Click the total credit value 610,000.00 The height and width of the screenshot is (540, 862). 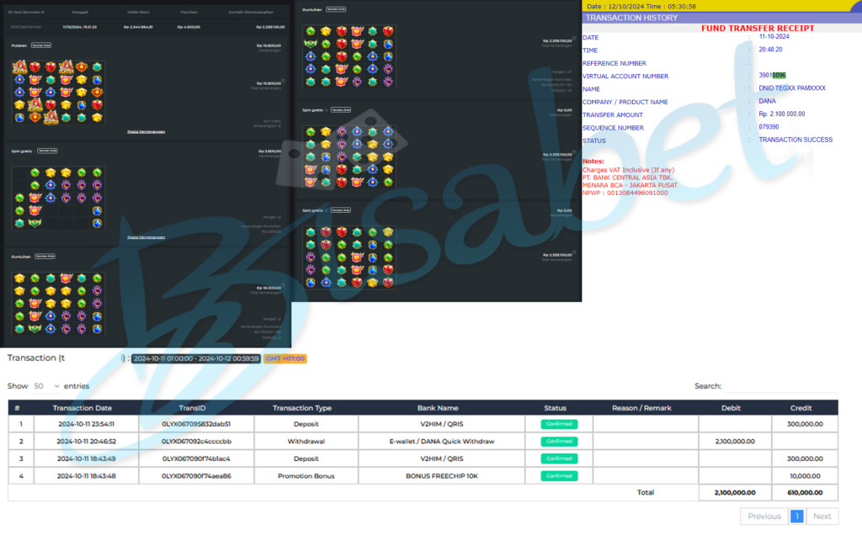(805, 493)
